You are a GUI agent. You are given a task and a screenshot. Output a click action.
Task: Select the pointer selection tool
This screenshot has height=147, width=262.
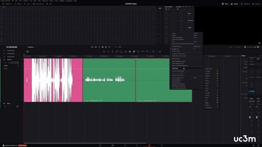104,51
